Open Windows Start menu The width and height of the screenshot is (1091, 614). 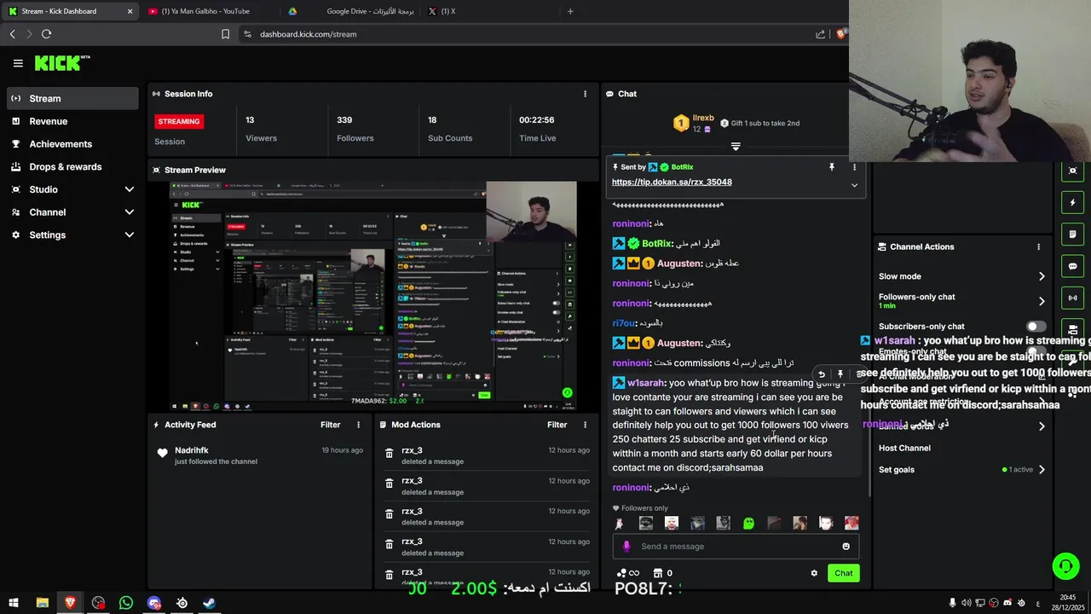click(x=14, y=603)
